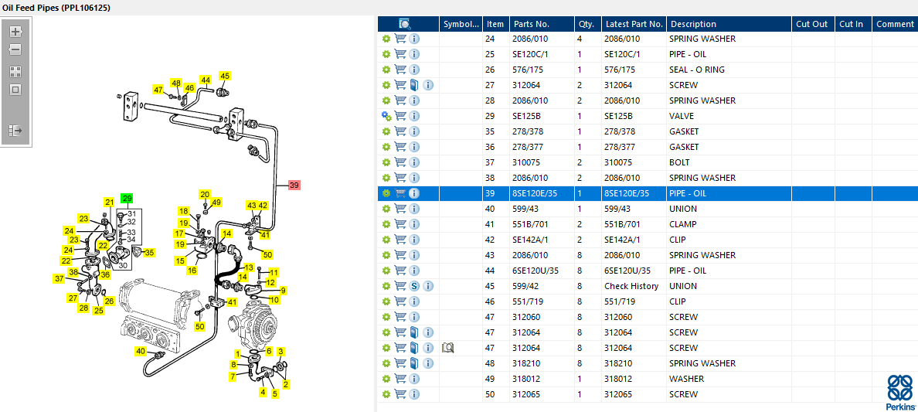Select part number 318012 in WASHER row
The image size is (918, 412).
click(527, 379)
